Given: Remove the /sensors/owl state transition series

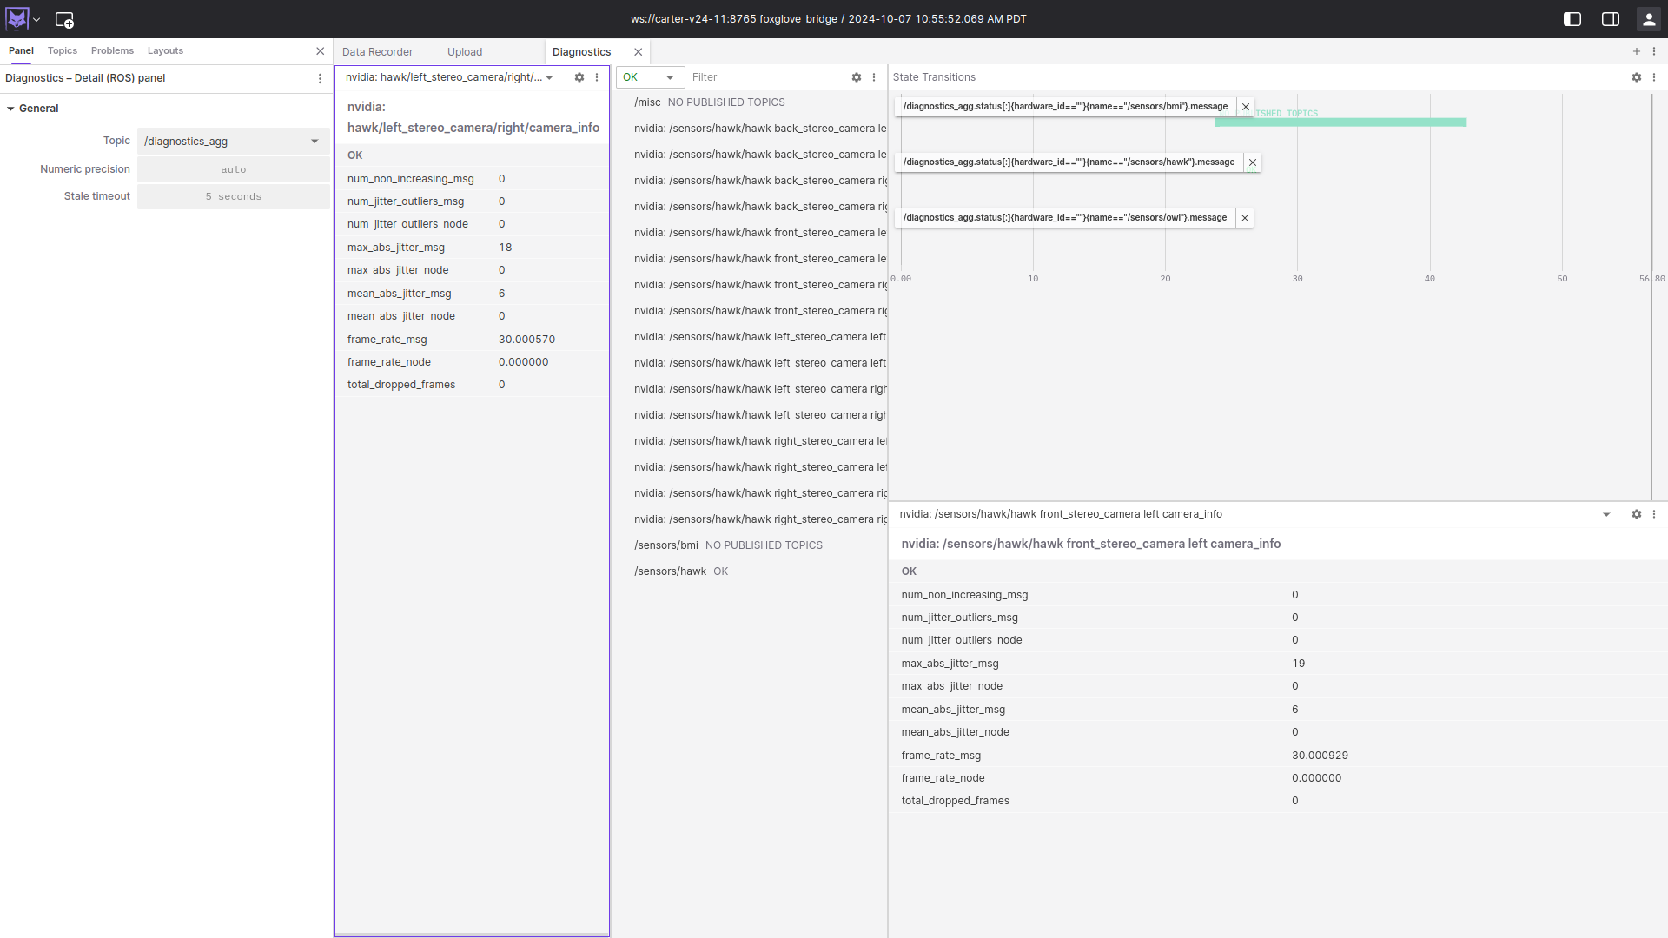Looking at the screenshot, I should 1244,217.
